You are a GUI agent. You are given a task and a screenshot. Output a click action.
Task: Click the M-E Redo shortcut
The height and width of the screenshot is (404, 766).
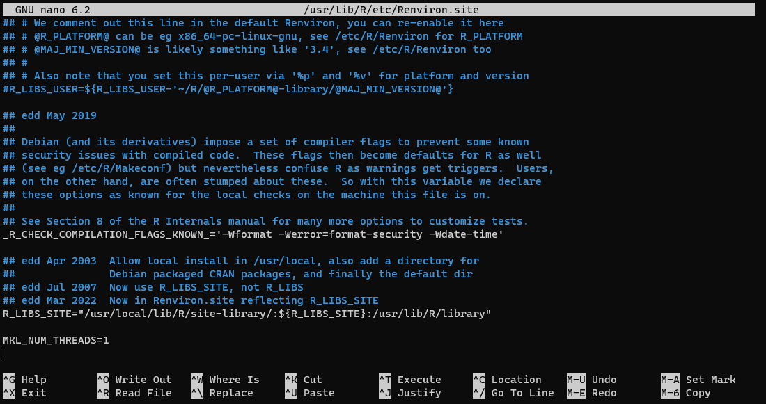[x=592, y=393]
